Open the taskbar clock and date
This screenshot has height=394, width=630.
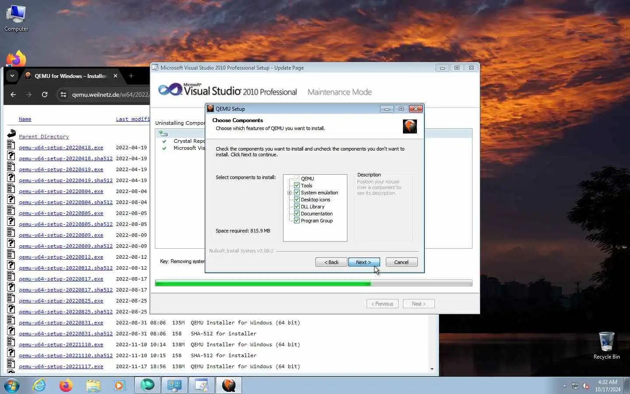coord(607,386)
